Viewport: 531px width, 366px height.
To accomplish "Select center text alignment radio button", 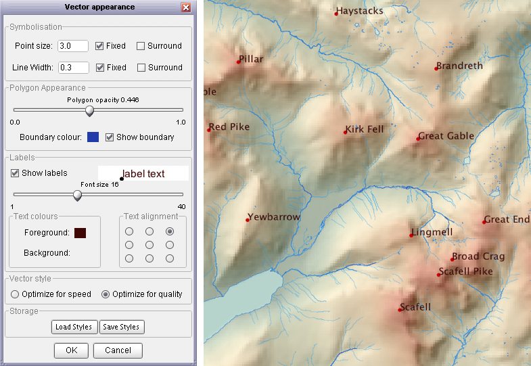I will point(149,245).
